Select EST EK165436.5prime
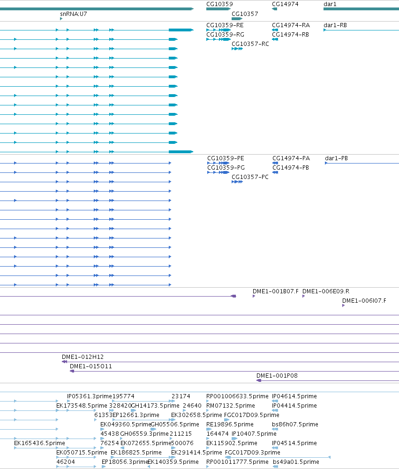 (x=39, y=443)
